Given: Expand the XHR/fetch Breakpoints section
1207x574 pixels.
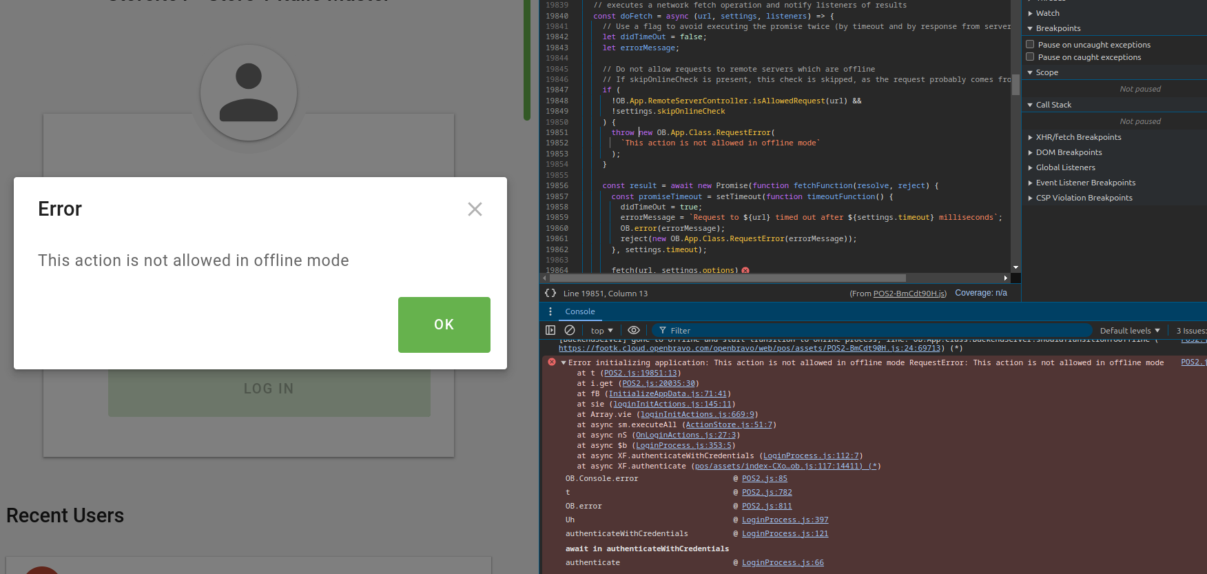Looking at the screenshot, I should (x=1078, y=137).
